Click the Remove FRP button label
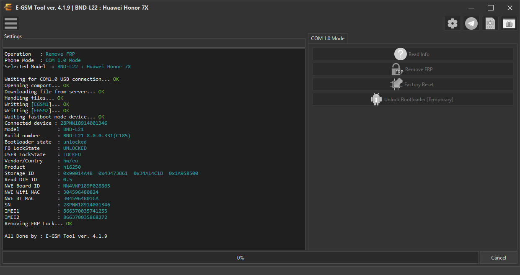The height and width of the screenshot is (275, 520). 419,69
